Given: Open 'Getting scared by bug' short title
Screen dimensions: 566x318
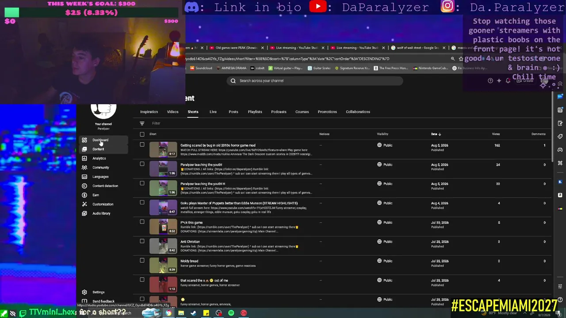Looking at the screenshot, I should coord(218,145).
